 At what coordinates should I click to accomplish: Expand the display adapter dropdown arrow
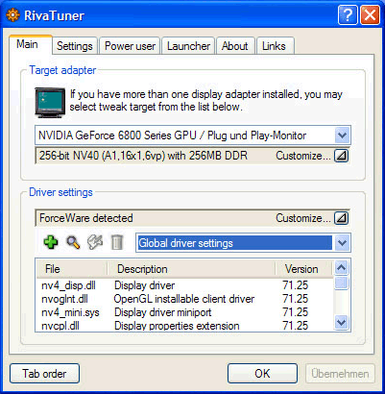pyautogui.click(x=342, y=135)
